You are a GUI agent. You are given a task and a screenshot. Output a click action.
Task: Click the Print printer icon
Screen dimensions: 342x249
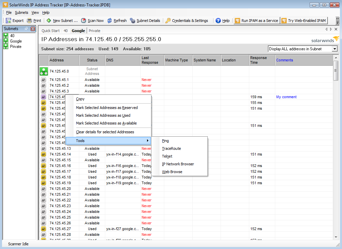coord(29,21)
